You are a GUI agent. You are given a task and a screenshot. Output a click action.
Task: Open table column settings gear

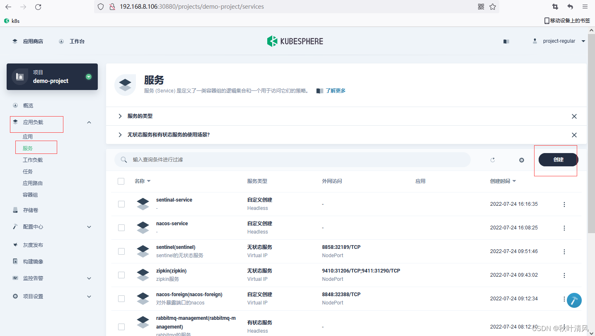pos(522,160)
